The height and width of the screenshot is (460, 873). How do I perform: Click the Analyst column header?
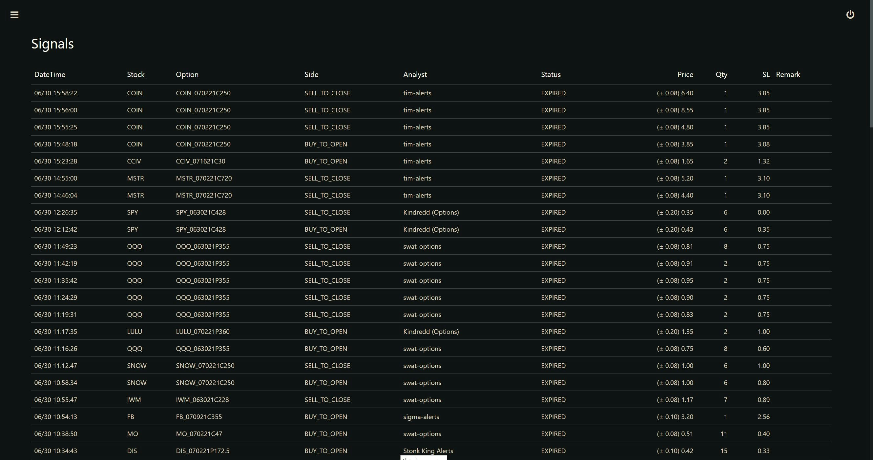click(415, 74)
